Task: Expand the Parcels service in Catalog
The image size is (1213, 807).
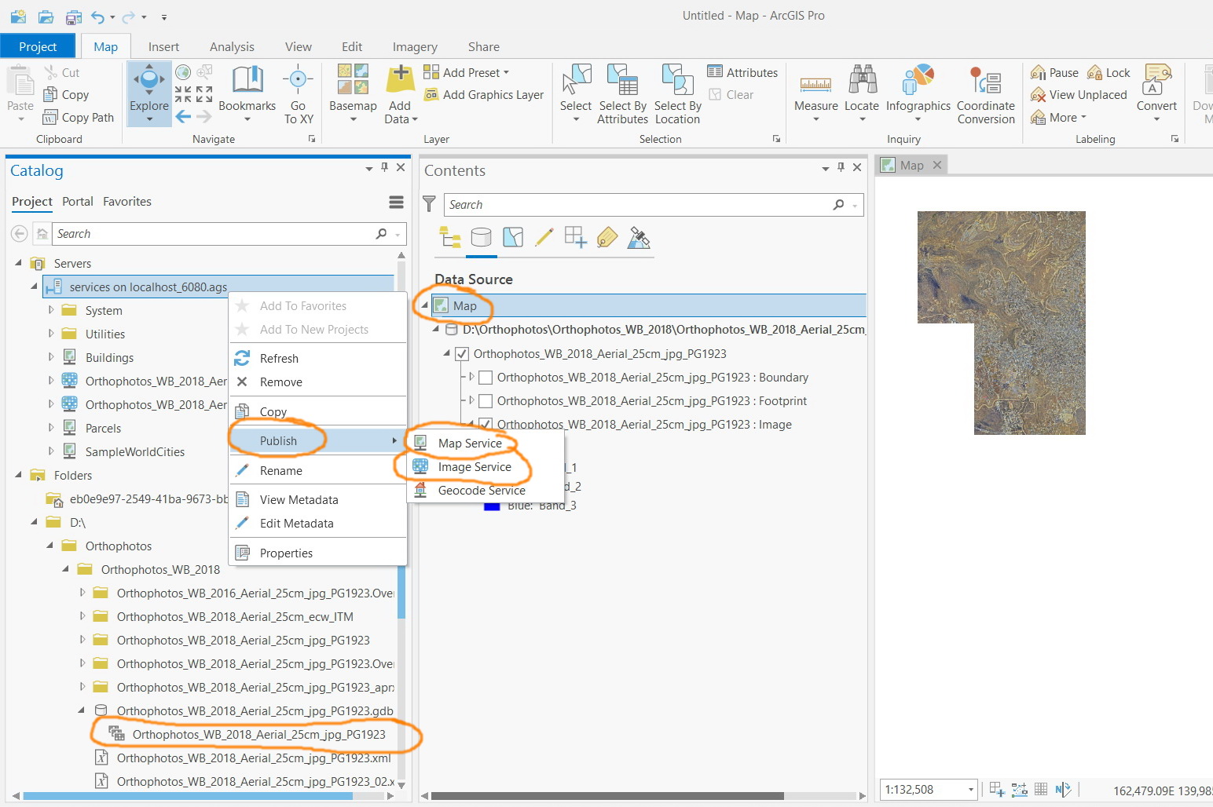Action: coord(51,429)
